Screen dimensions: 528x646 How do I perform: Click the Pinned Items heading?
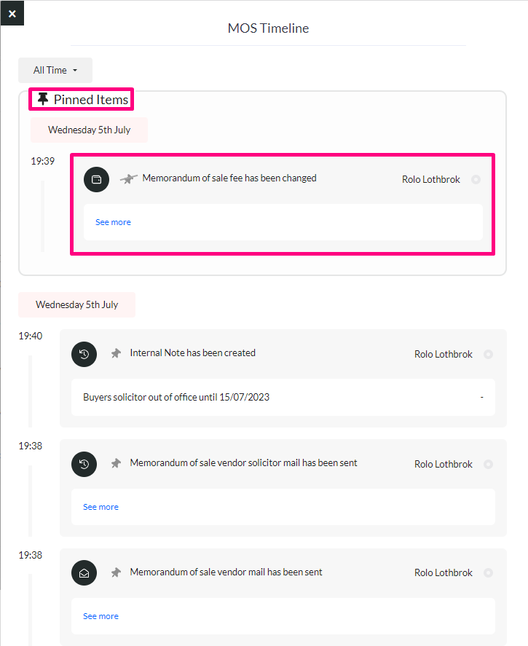click(82, 99)
